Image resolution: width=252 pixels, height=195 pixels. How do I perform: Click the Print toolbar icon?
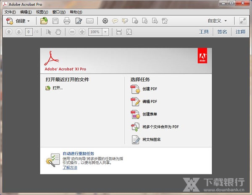[67, 21]
